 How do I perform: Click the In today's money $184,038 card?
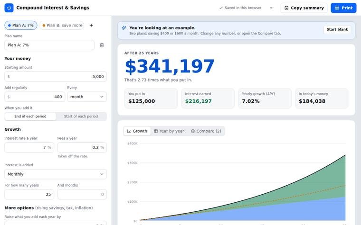(x=322, y=98)
